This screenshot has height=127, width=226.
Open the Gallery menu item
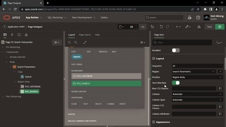click(105, 18)
